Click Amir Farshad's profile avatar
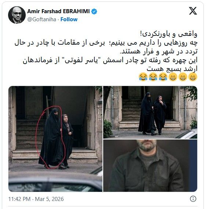Viewport: 206px width, 209px height. pyautogui.click(x=17, y=15)
